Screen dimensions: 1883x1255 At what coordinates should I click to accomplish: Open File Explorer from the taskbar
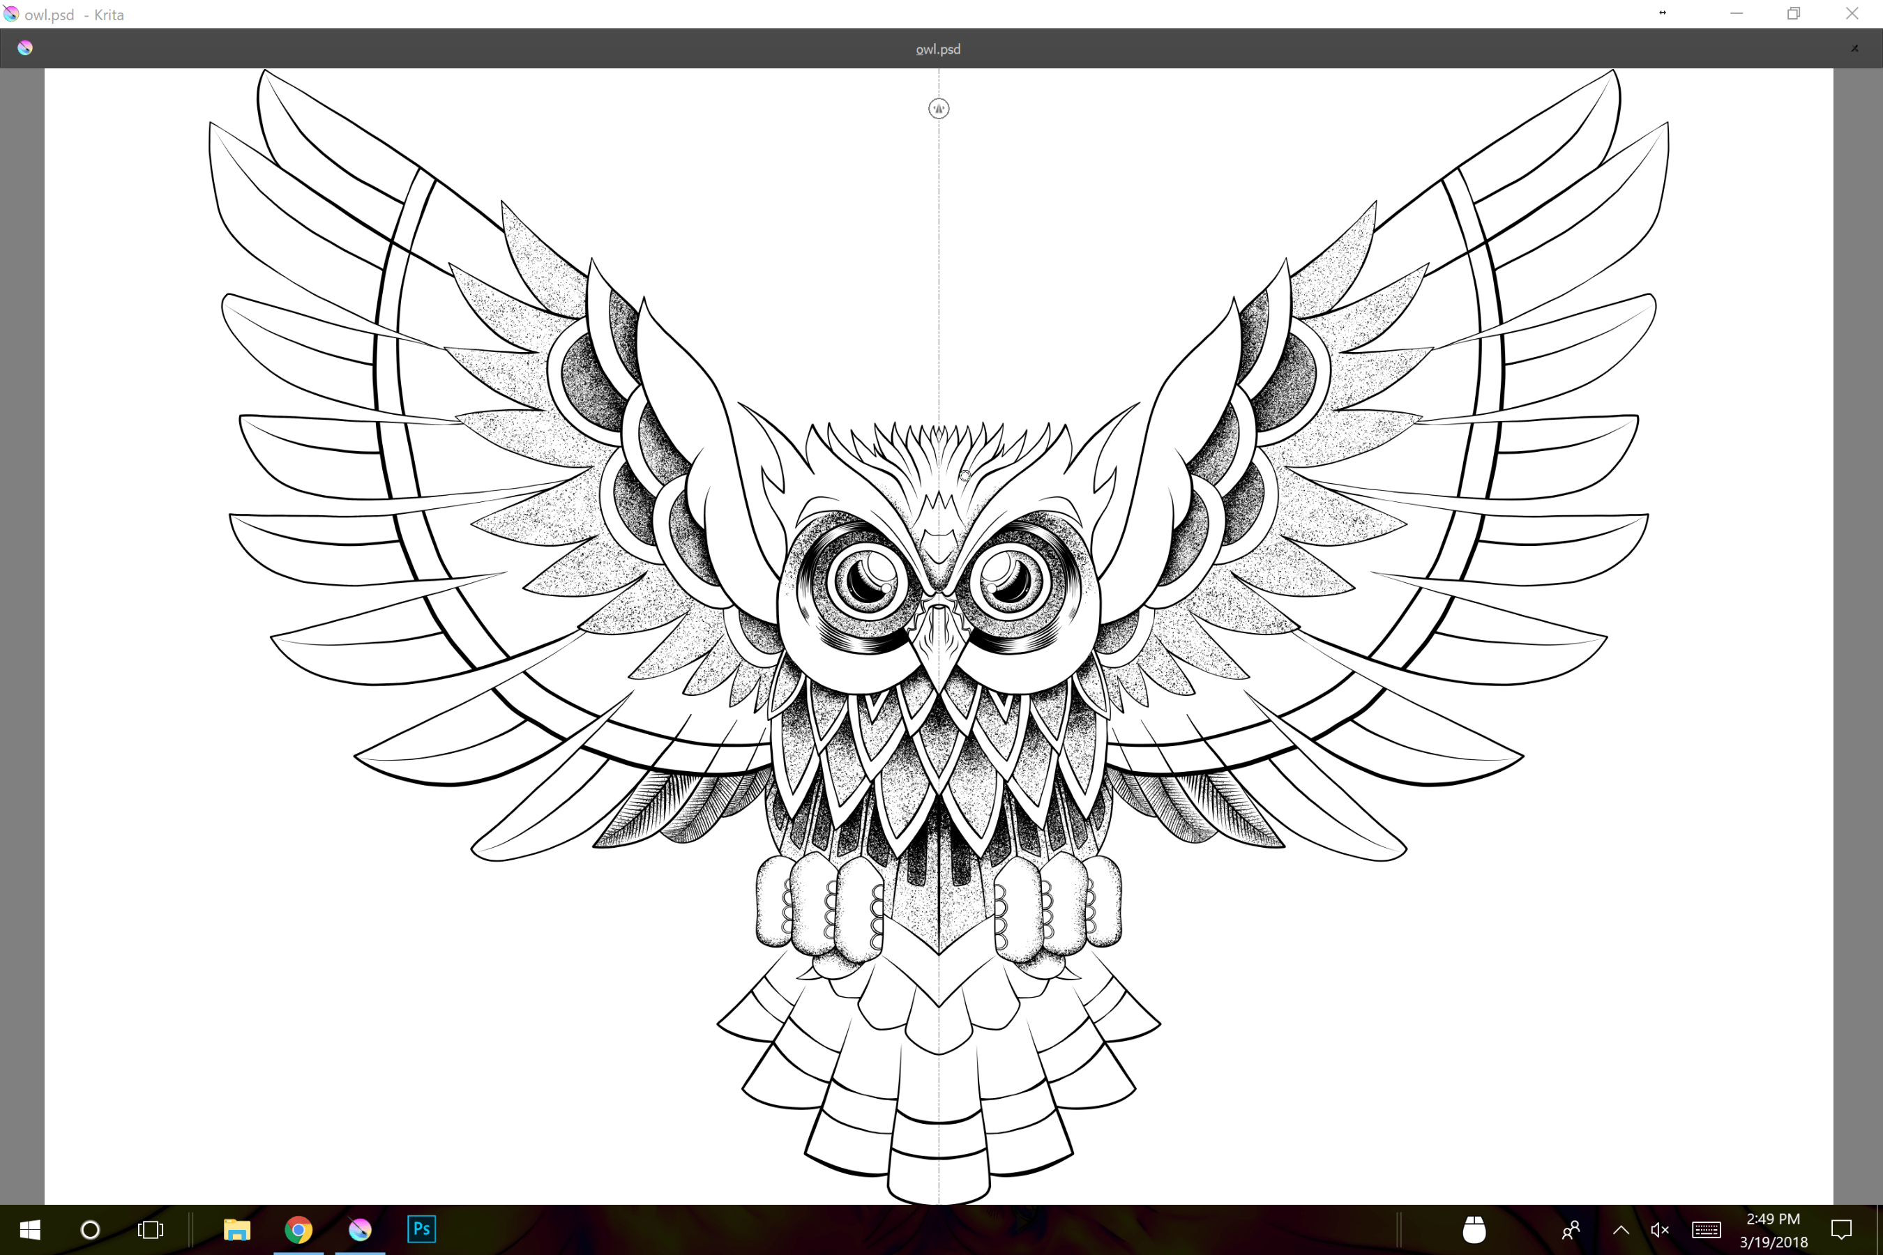(236, 1229)
